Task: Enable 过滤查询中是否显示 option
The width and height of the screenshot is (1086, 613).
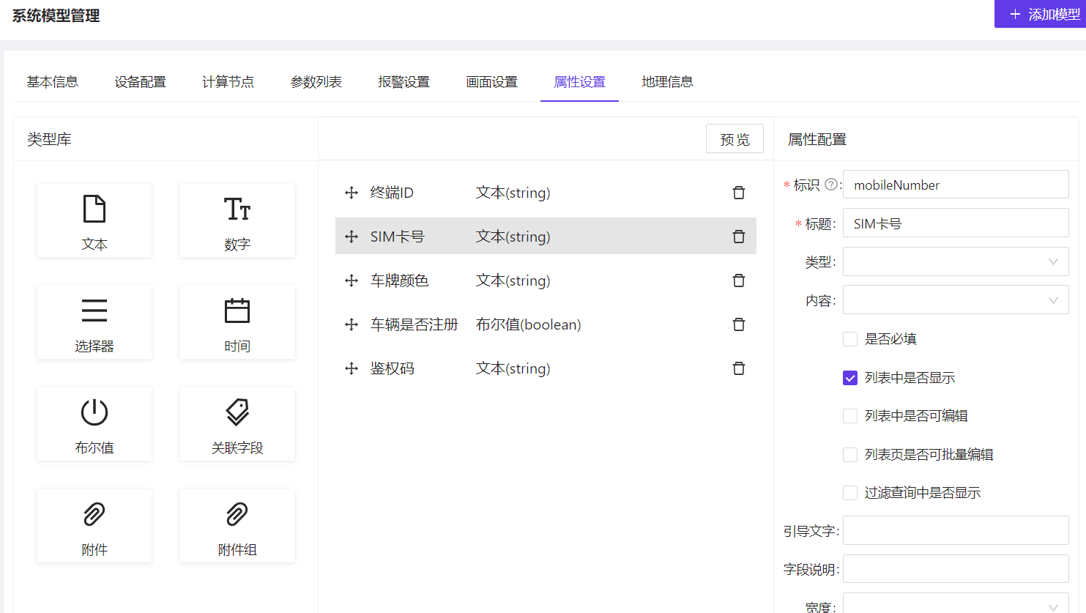Action: 849,492
